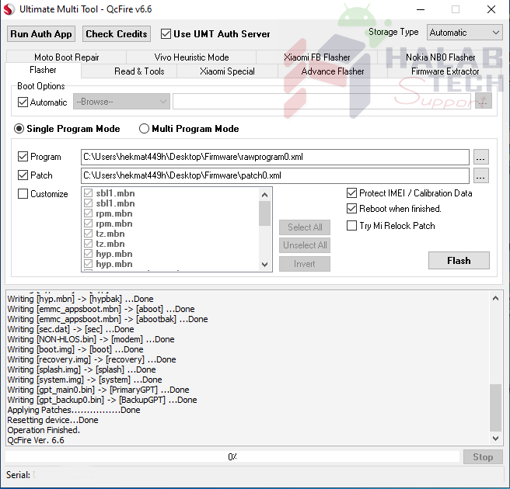
Task: Click the boot file path field
Action: [x=322, y=102]
